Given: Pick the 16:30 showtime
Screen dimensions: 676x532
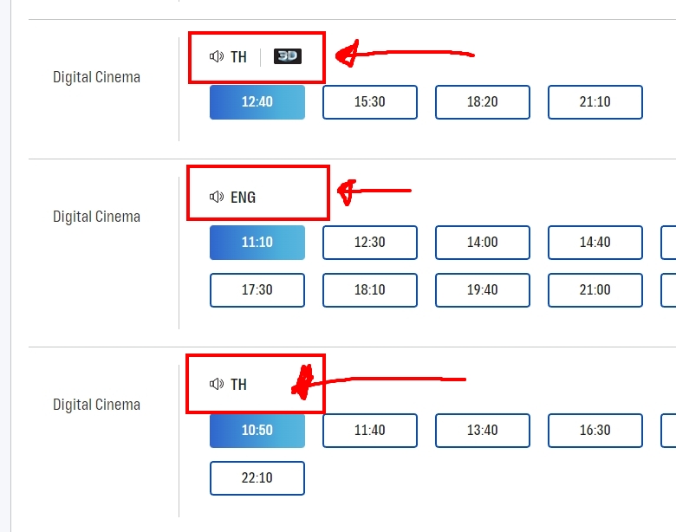Looking at the screenshot, I should tap(595, 431).
